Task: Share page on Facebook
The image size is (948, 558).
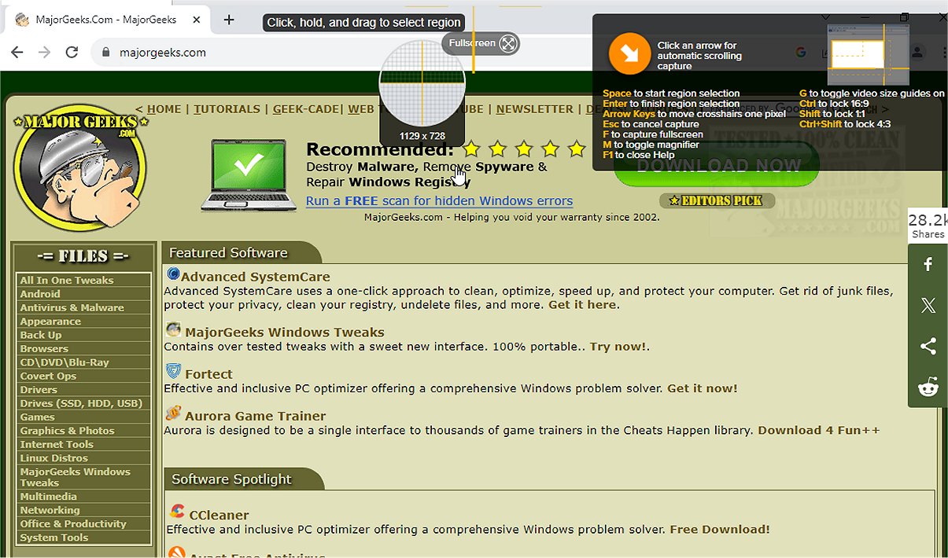Action: [x=928, y=265]
